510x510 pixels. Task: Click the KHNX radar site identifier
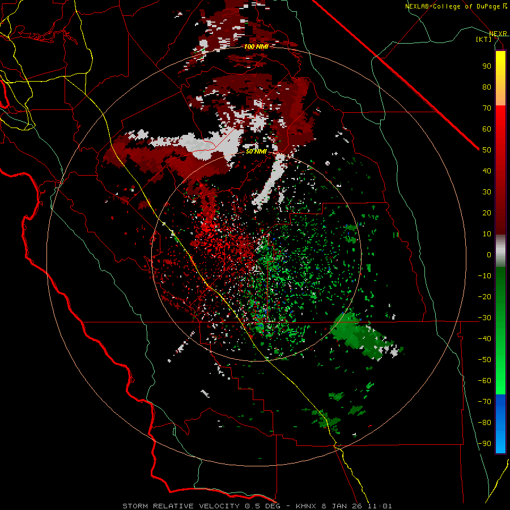[307, 506]
